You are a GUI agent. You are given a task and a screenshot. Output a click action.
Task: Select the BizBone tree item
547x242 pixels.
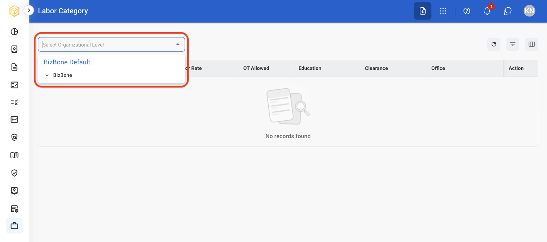(63, 75)
